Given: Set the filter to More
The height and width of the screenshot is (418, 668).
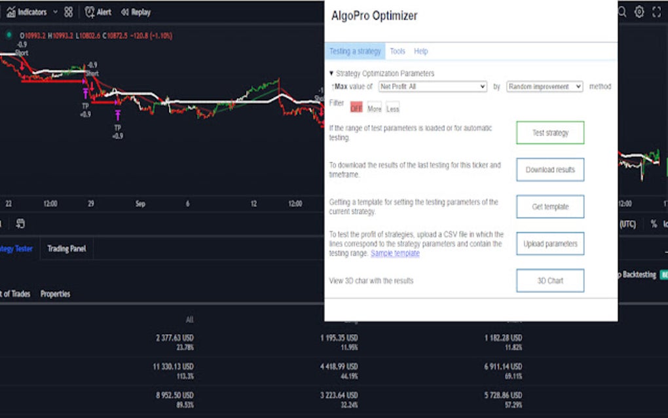Looking at the screenshot, I should pyautogui.click(x=374, y=108).
